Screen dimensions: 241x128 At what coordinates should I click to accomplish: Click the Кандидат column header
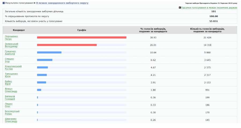click(x=19, y=30)
